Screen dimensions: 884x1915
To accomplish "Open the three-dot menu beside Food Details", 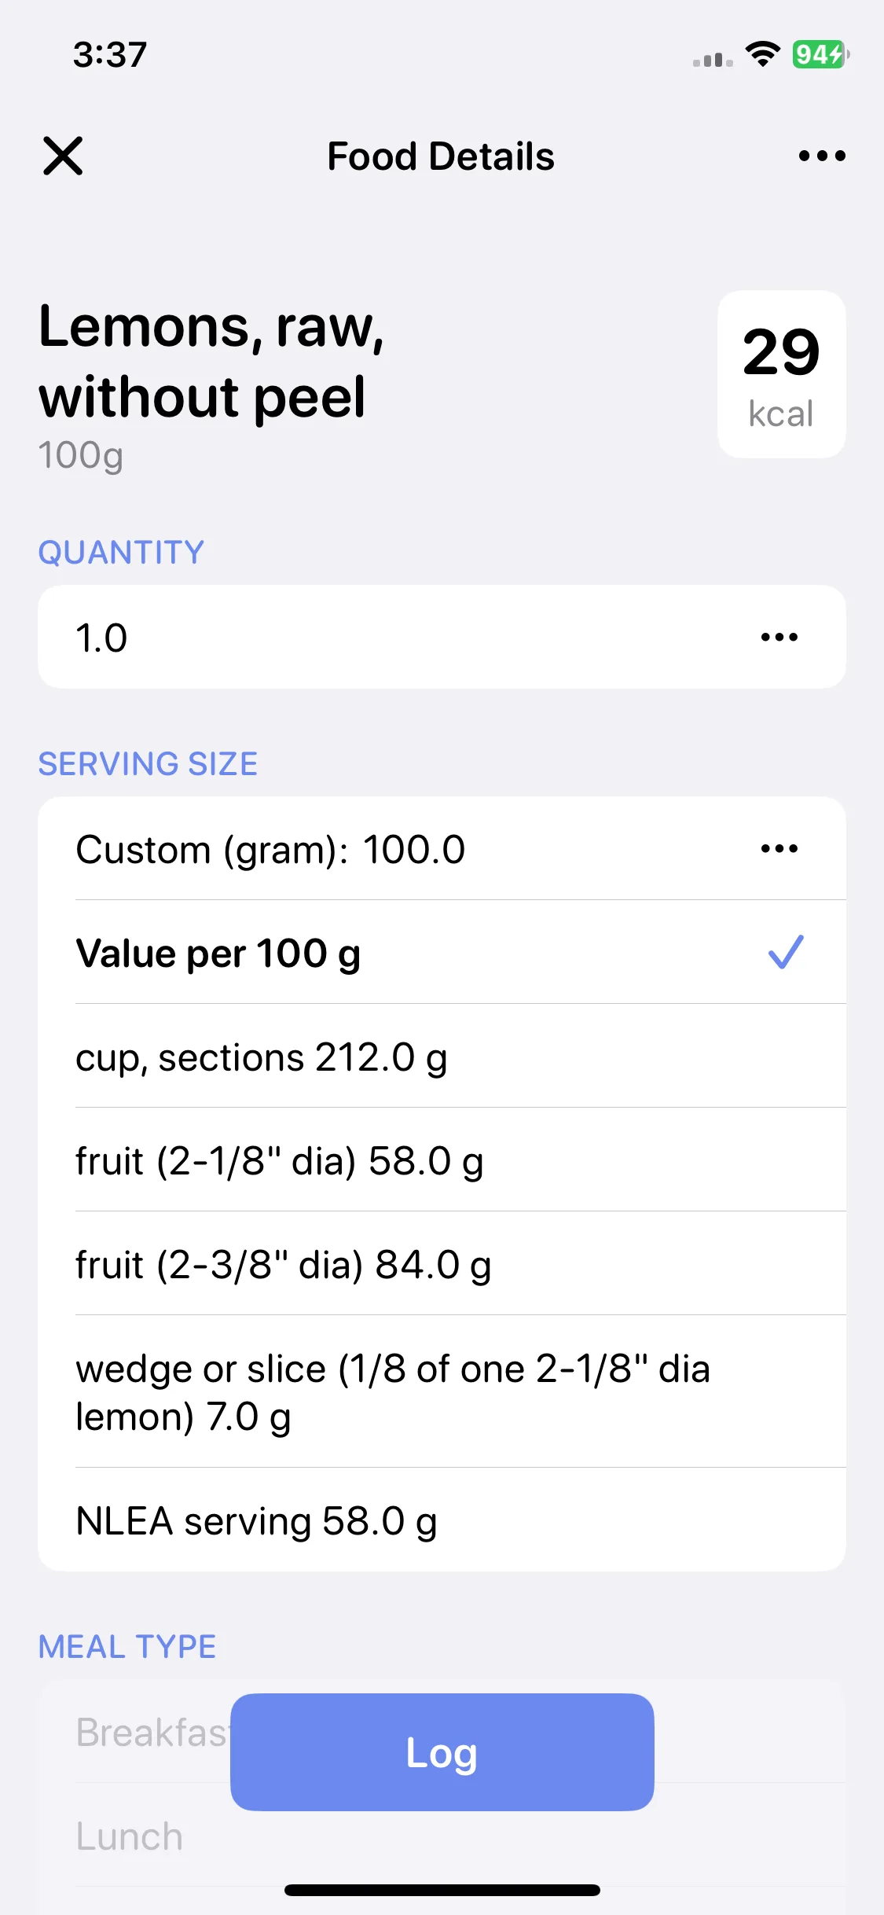I will pos(822,156).
